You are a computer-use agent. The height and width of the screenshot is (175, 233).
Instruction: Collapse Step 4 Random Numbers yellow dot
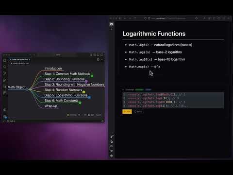tap(83, 92)
